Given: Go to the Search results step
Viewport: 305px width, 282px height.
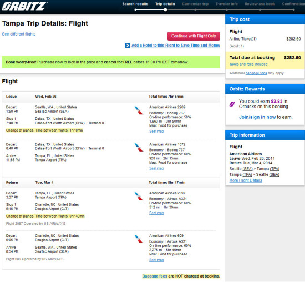Looking at the screenshot, I should coord(135,4).
